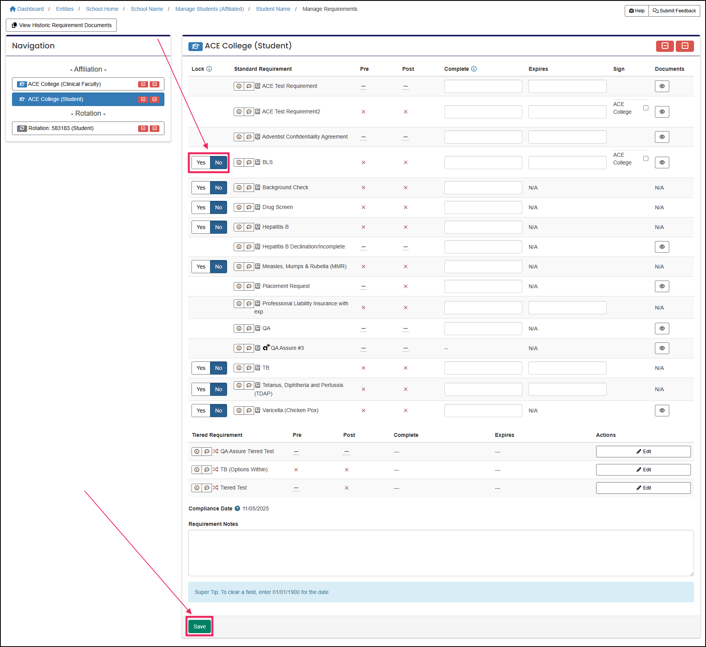This screenshot has height=647, width=706.
Task: Click the red collapse icon on ACE College (Student) header
Action: coord(665,46)
